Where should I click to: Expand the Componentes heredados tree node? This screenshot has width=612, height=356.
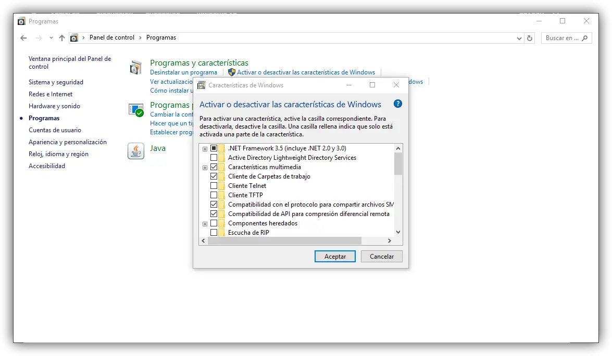(x=205, y=224)
